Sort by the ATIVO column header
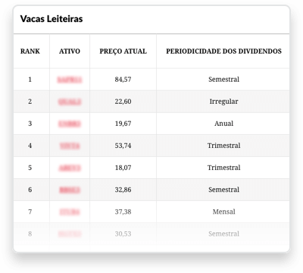303x273 pixels. pos(70,52)
